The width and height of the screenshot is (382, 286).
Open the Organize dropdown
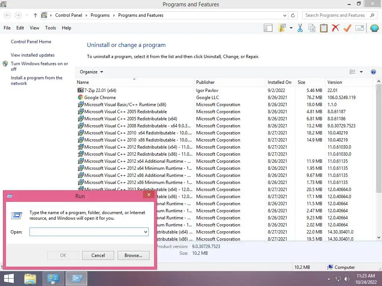tap(91, 72)
